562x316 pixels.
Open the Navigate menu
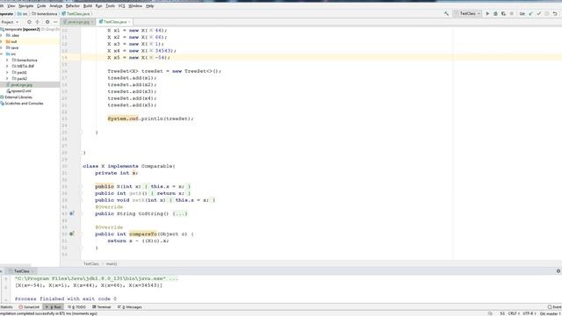pyautogui.click(x=25, y=6)
